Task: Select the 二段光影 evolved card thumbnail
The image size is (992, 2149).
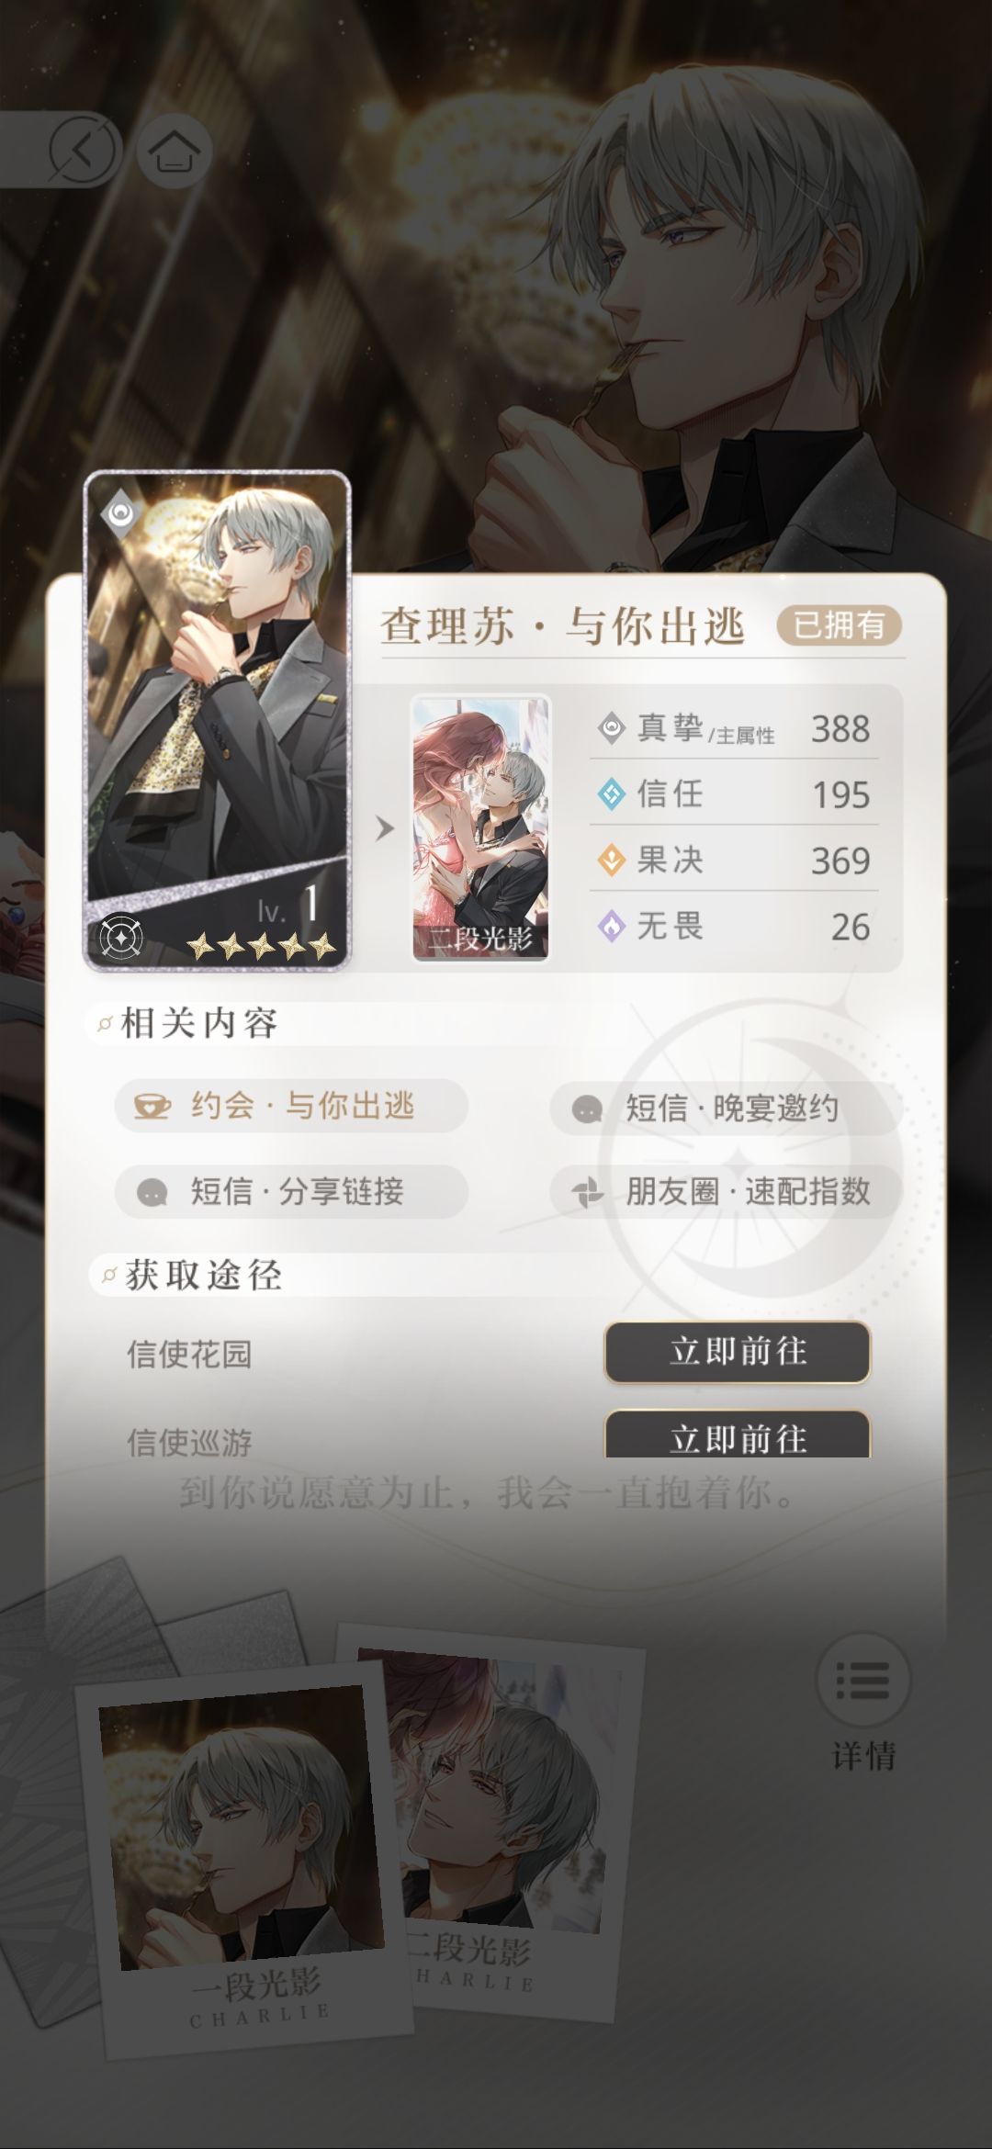Action: 480,828
